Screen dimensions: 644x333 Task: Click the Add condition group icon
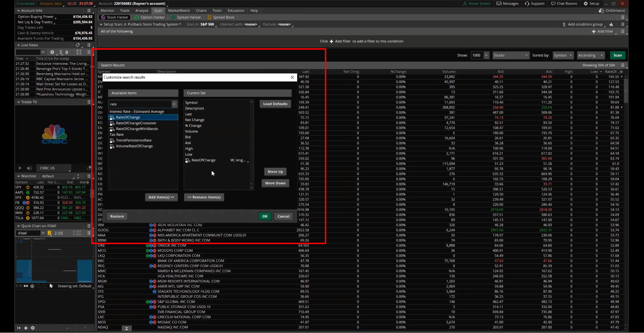pos(564,25)
